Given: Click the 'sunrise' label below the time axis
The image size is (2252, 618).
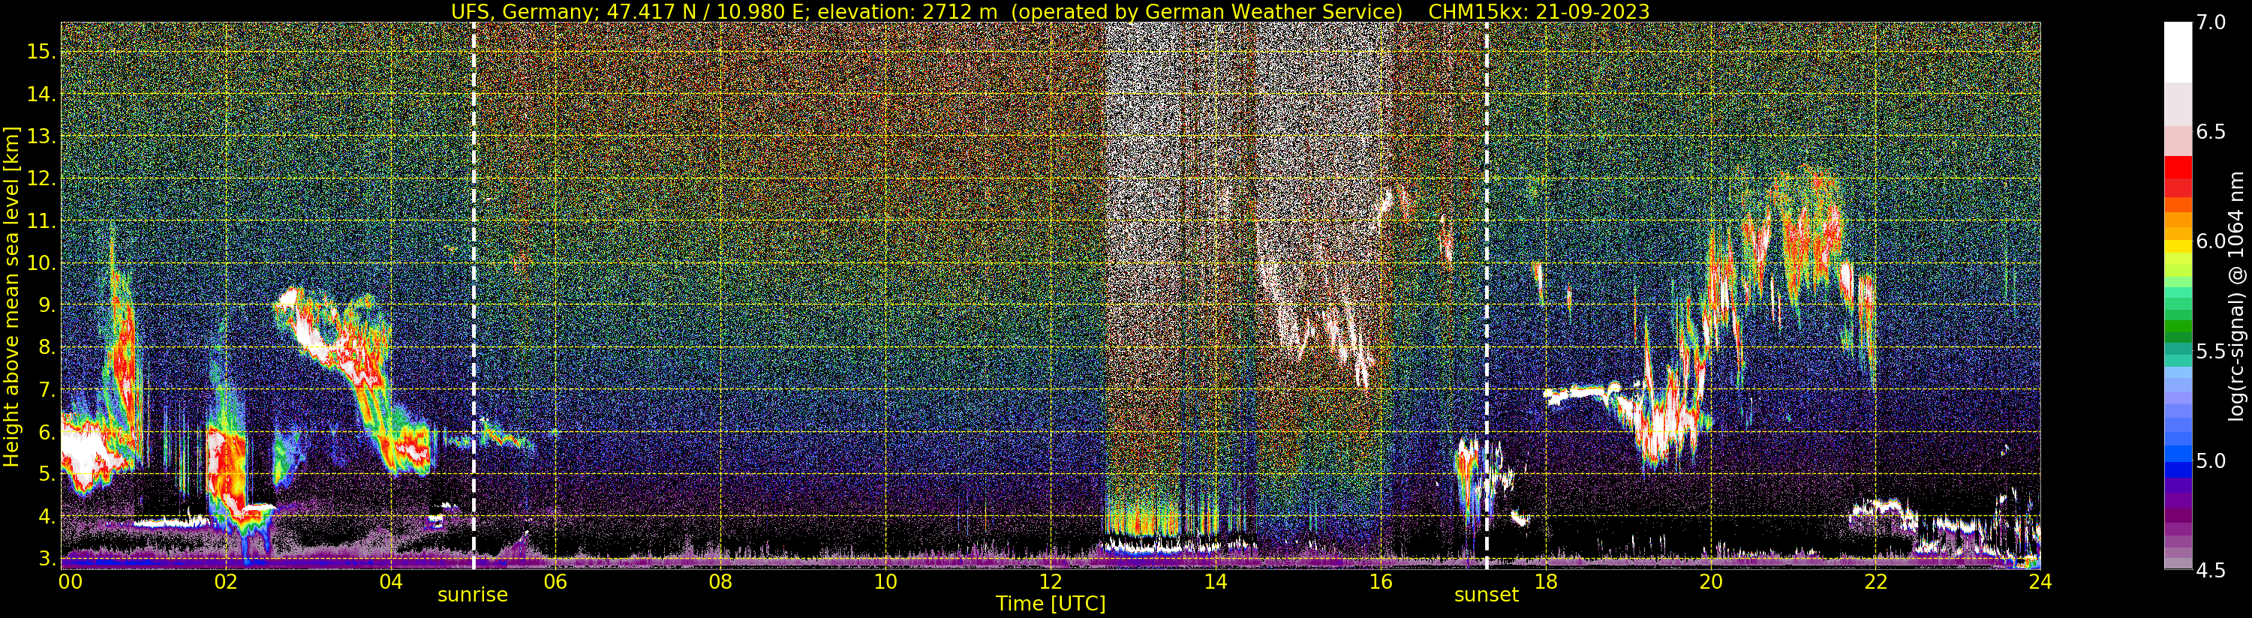Looking at the screenshot, I should point(473,595).
